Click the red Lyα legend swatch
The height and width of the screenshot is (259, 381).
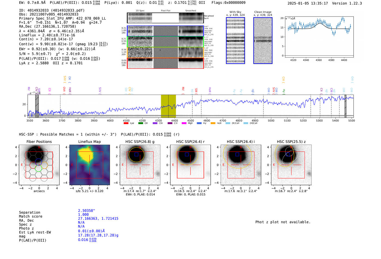(126, 123)
